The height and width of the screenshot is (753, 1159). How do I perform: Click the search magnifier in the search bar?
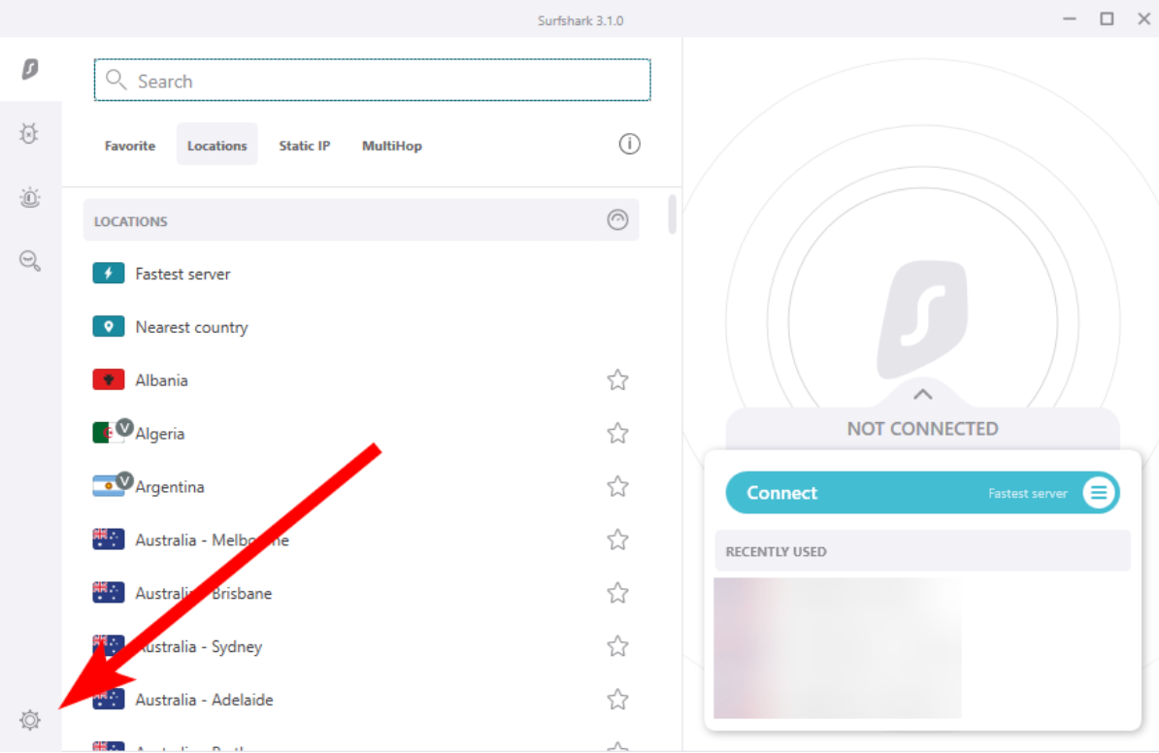(x=116, y=80)
